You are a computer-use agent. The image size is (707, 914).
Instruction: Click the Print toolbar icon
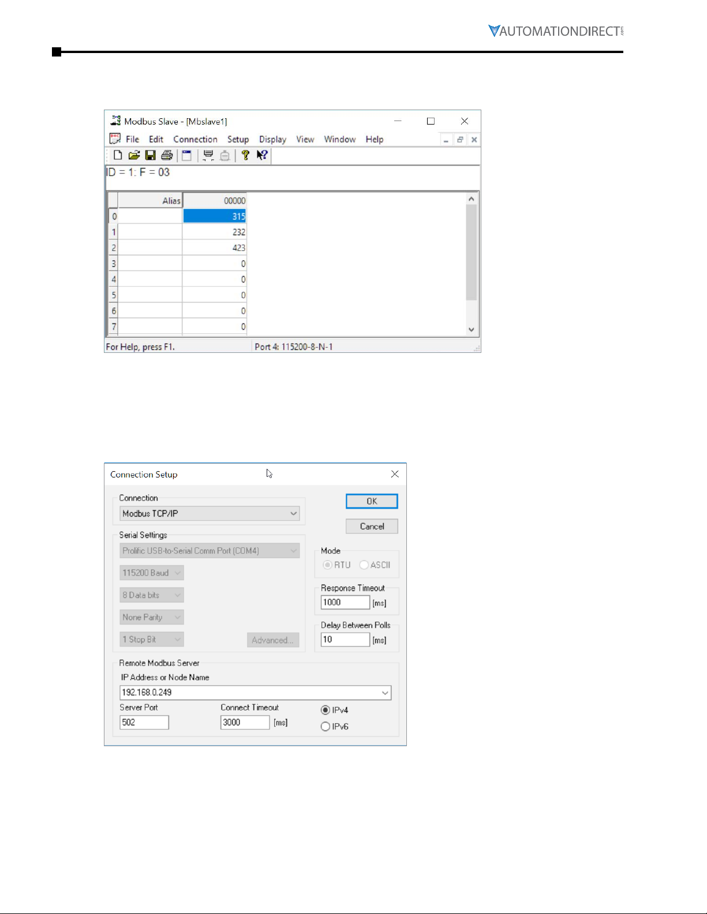[x=167, y=155]
